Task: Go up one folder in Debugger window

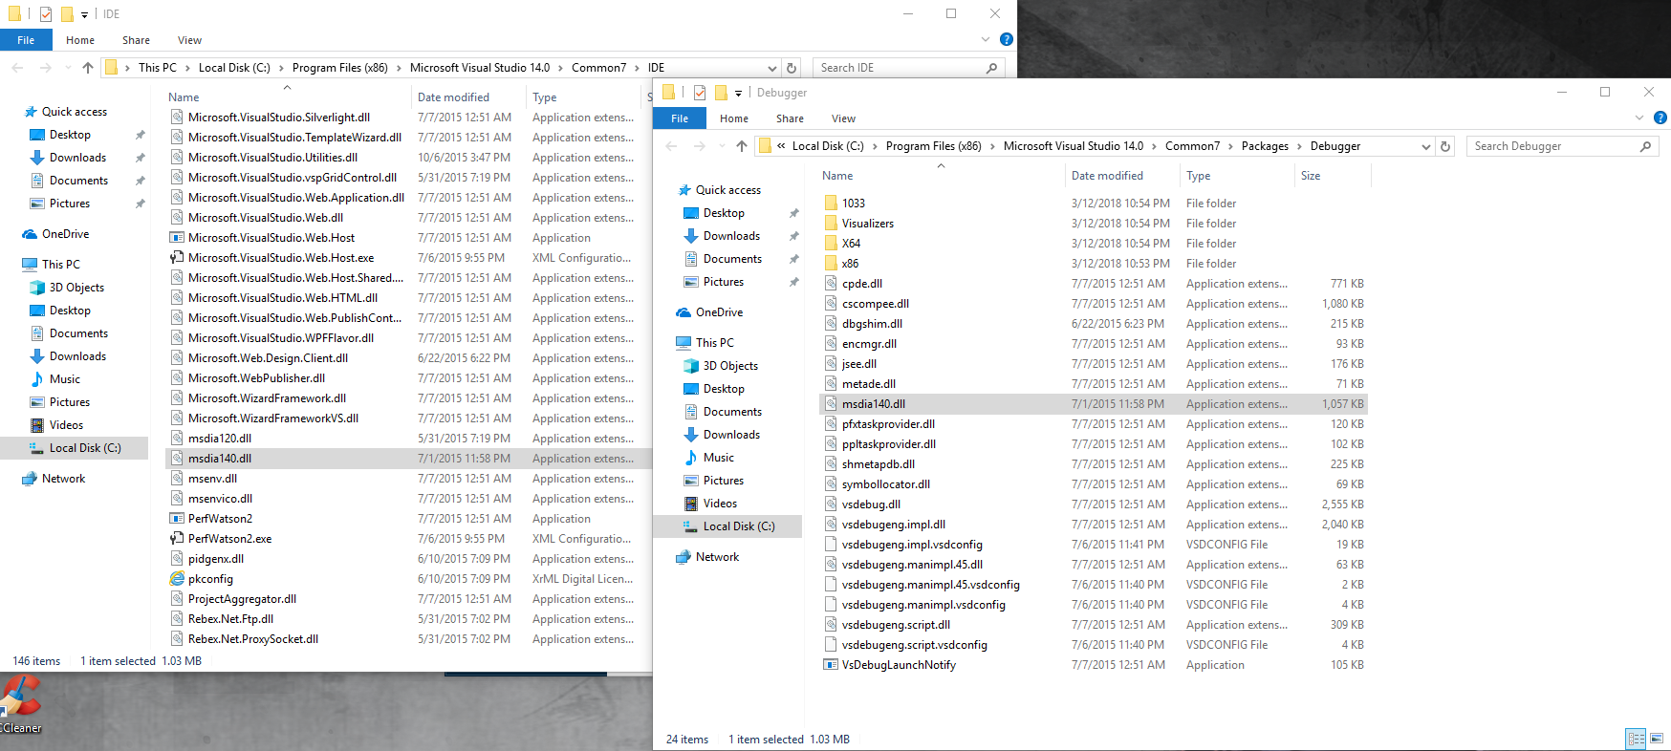Action: pyautogui.click(x=742, y=146)
